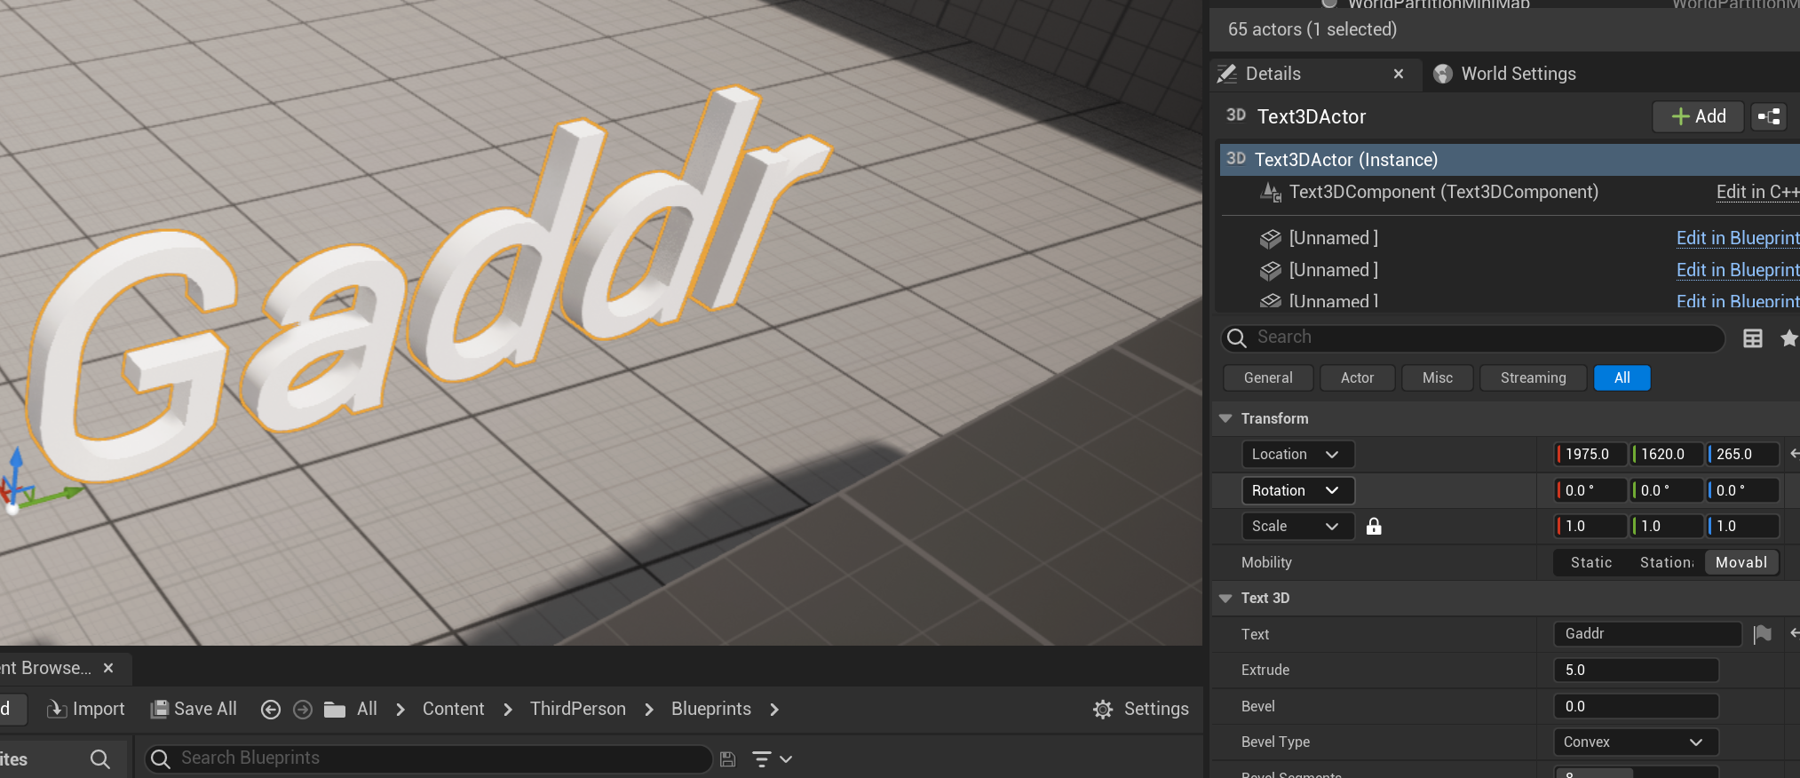This screenshot has width=1800, height=778.
Task: Click the Extrude value field
Action: 1635,671
